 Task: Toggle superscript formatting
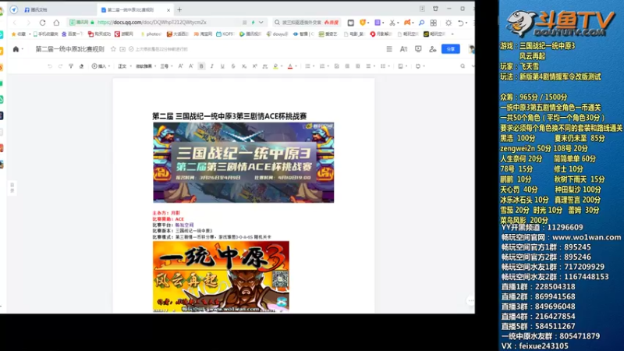pyautogui.click(x=255, y=66)
